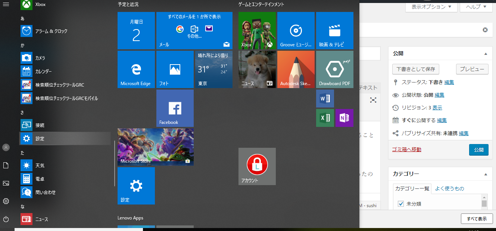Open the OneNote small tile
This screenshot has width=496, height=231.
coord(344,118)
